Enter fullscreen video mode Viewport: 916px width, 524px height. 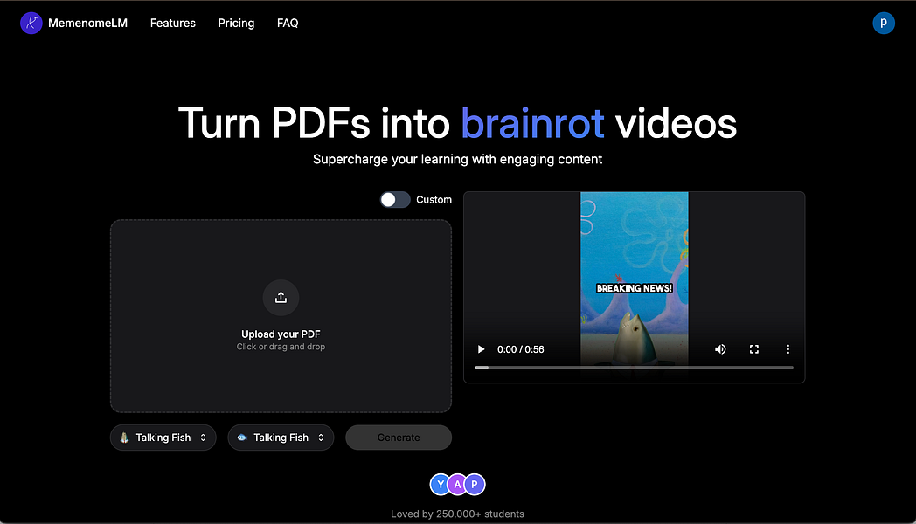pos(754,349)
